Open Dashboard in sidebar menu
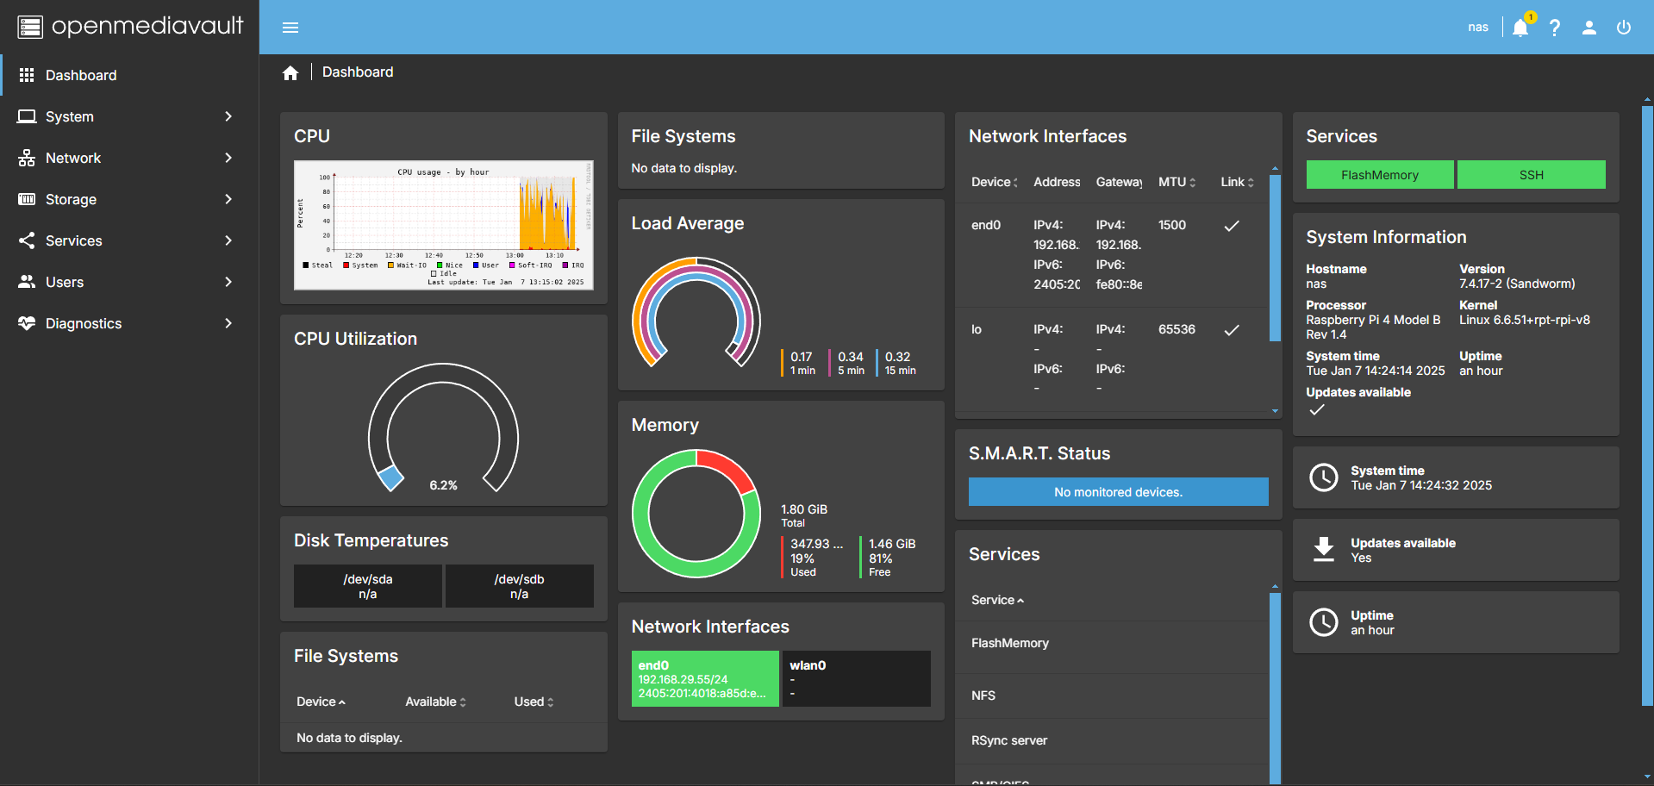1654x786 pixels. click(x=129, y=75)
